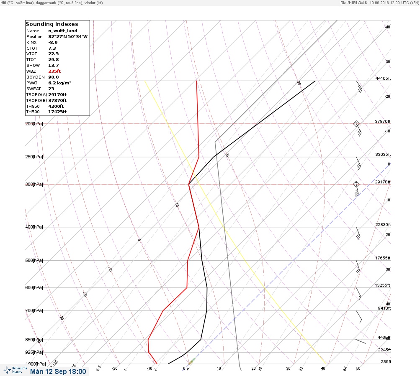
Task: Click the 13255ft height label
Action: pyautogui.click(x=382, y=285)
